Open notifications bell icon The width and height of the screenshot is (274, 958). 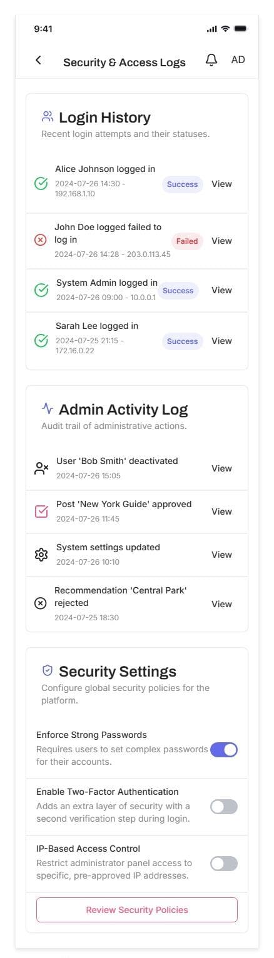pyautogui.click(x=211, y=60)
